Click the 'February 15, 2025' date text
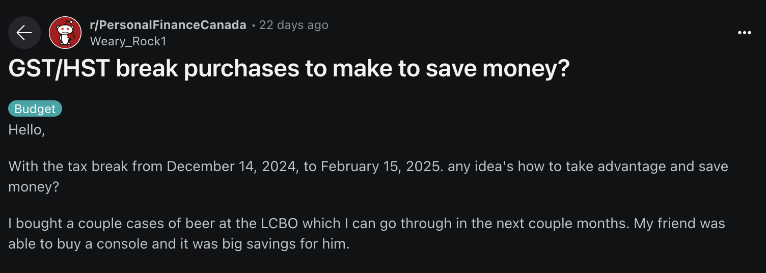The image size is (766, 273). (x=381, y=167)
